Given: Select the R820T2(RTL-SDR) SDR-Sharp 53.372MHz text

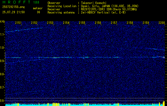Looking at the screenshot, I should (x=109, y=9).
